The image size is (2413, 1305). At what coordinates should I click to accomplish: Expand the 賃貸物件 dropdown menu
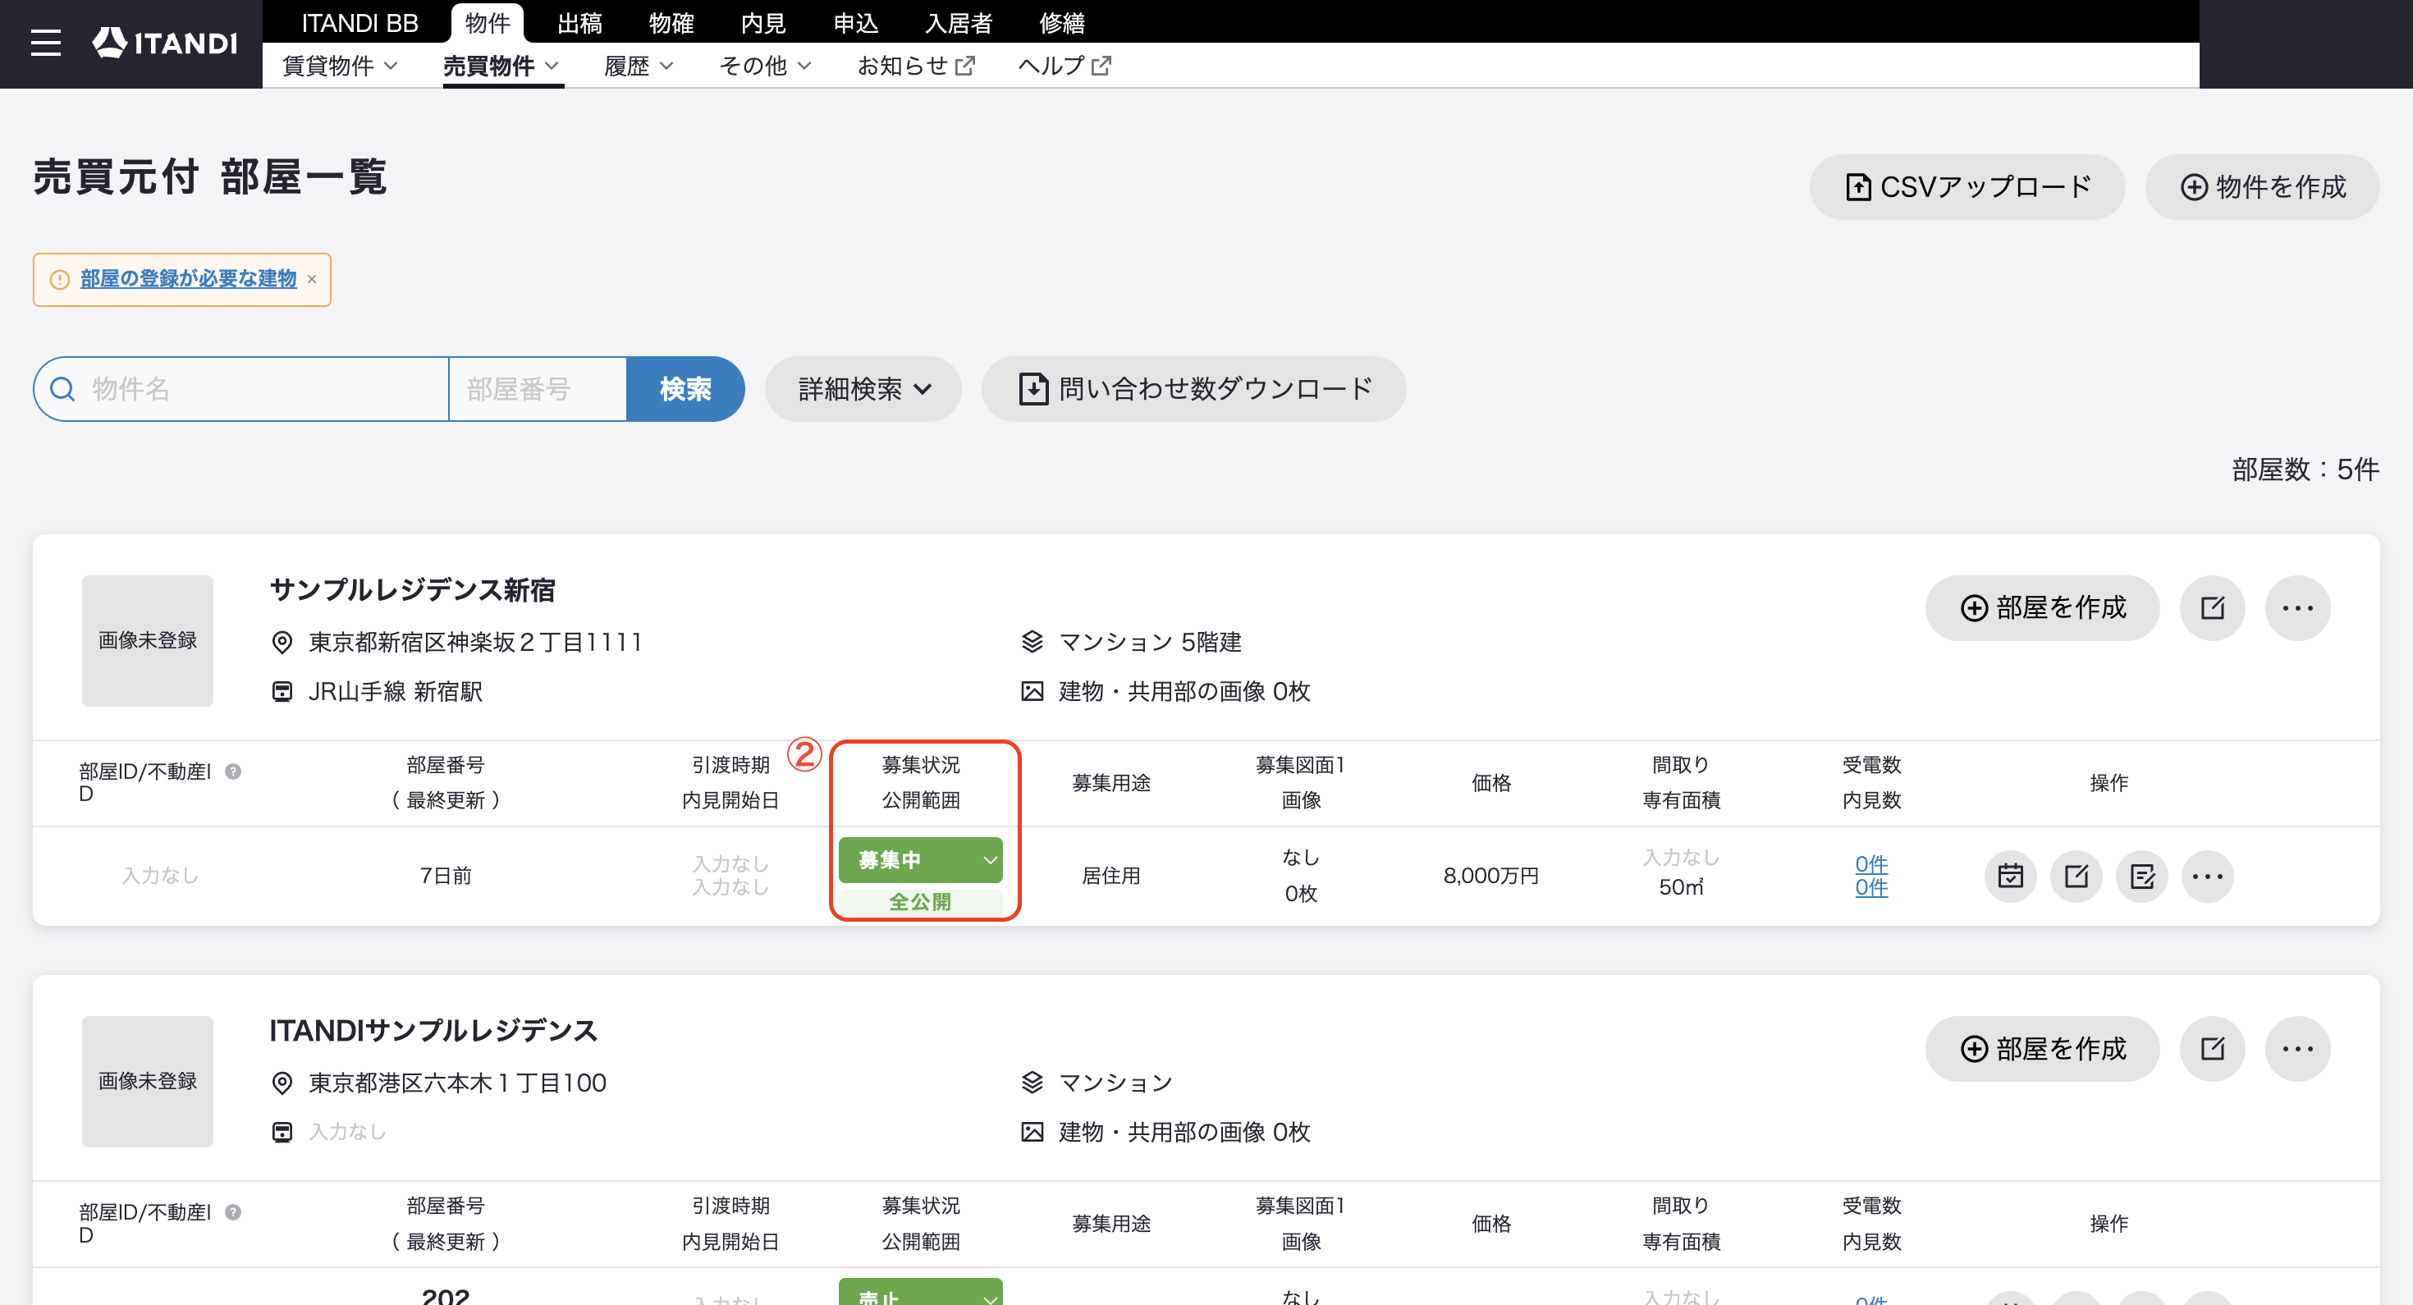[x=340, y=66]
